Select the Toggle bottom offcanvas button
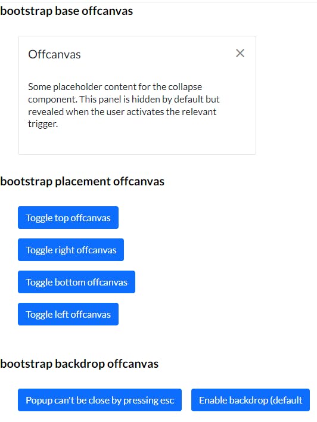This screenshot has width=317, height=422. tap(76, 282)
